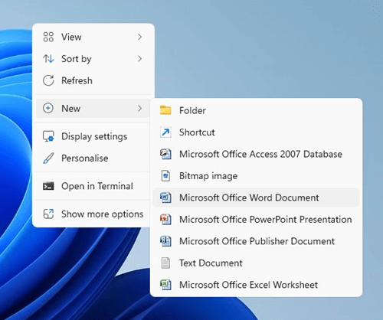The width and height of the screenshot is (383, 320).
Task: Click the Personalise paintbrush icon
Action: pyautogui.click(x=48, y=158)
